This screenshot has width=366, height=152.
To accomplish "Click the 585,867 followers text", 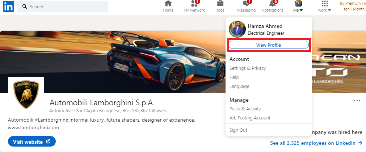I will click(x=150, y=111).
